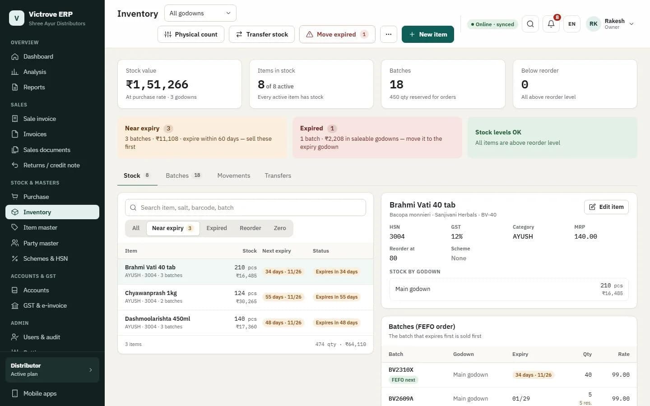Create a New item

428,34
